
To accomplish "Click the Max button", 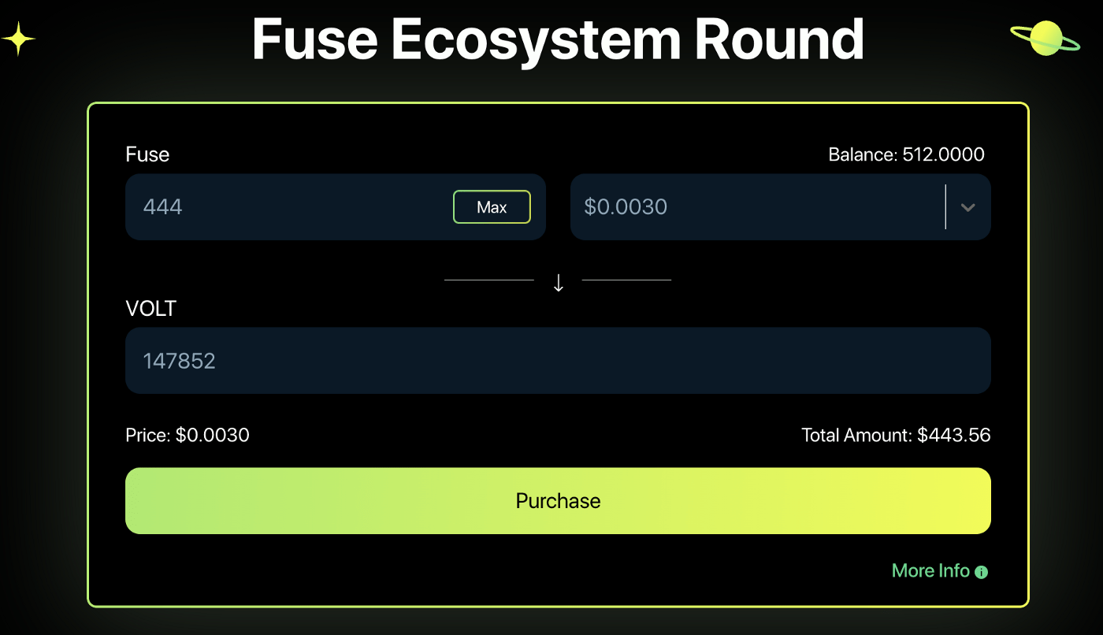I will pyautogui.click(x=492, y=206).
